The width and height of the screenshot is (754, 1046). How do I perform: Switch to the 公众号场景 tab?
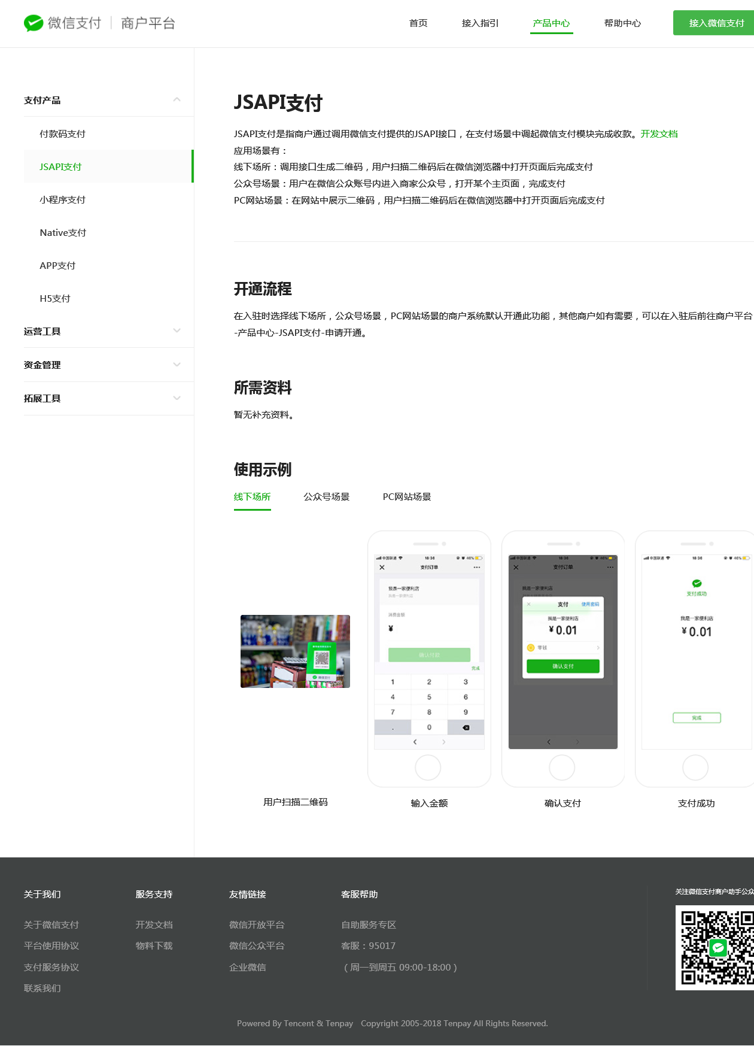[x=326, y=496]
